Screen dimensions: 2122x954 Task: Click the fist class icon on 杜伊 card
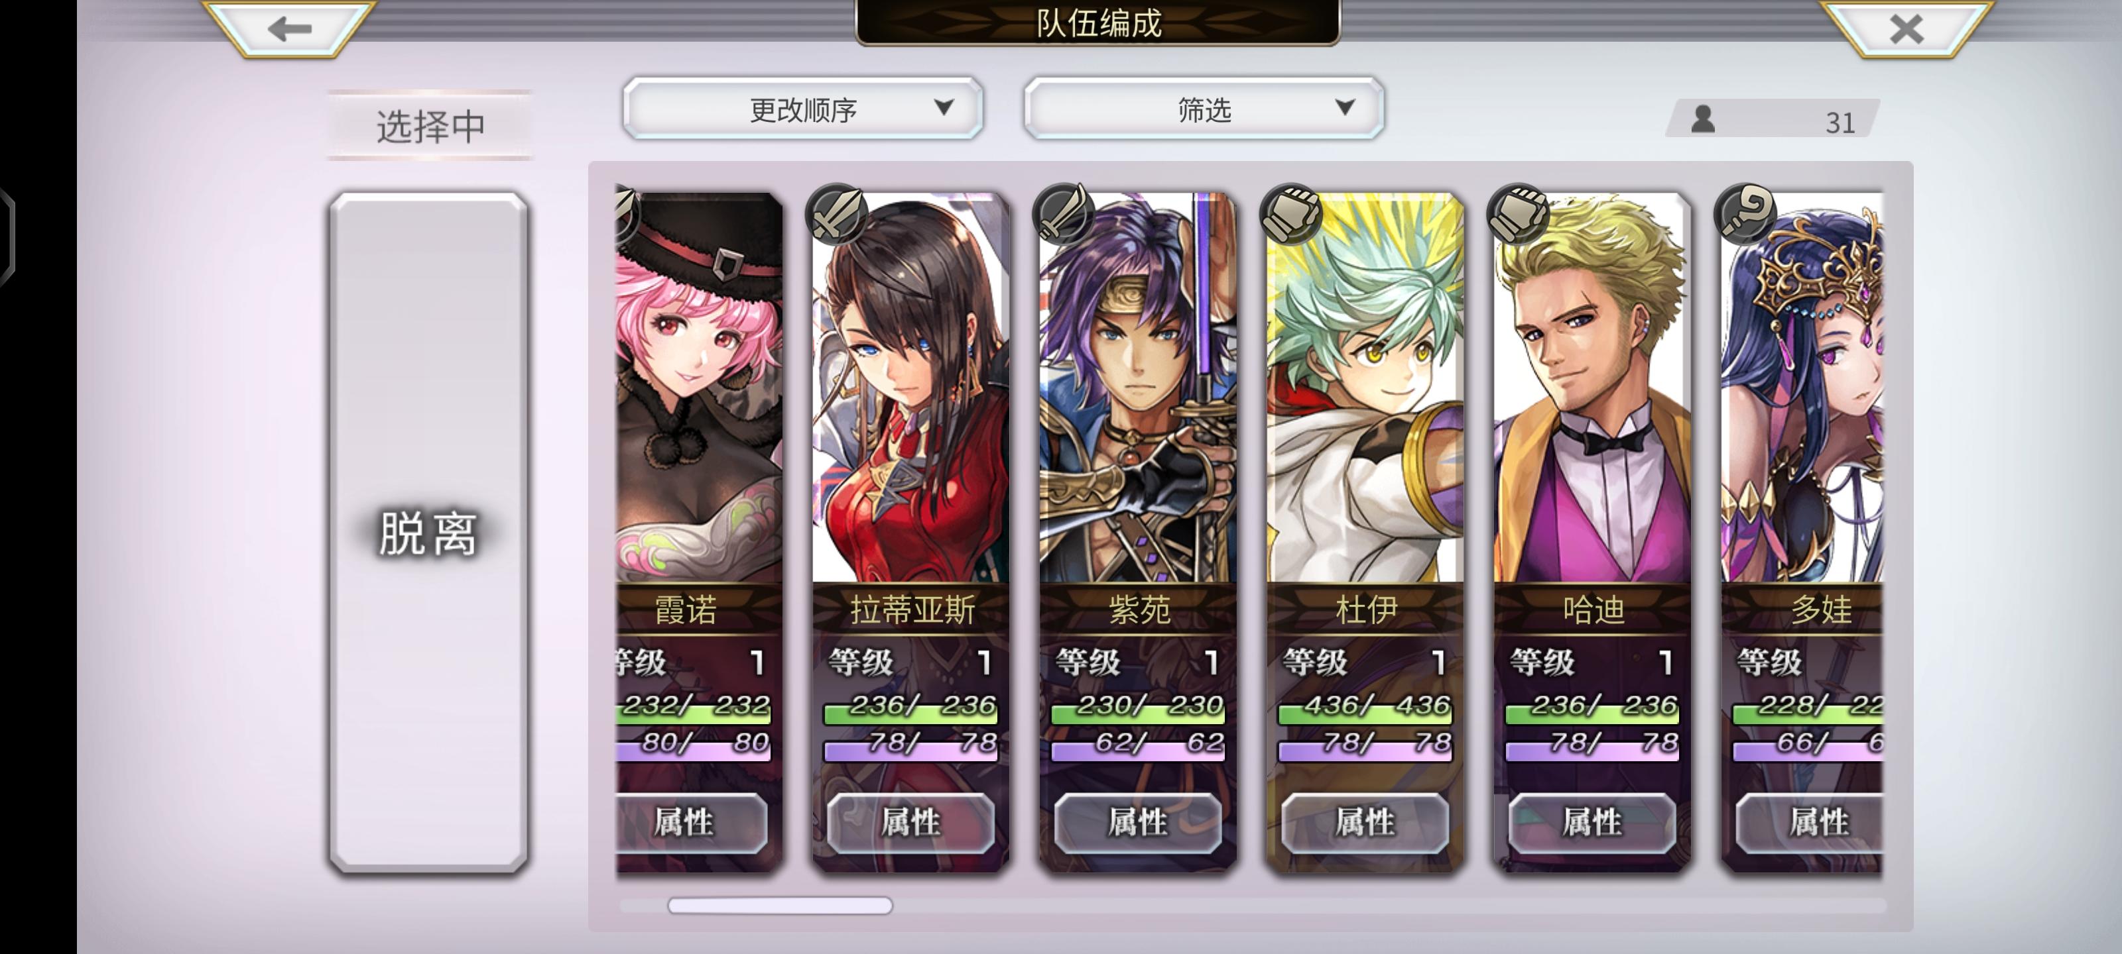1291,213
